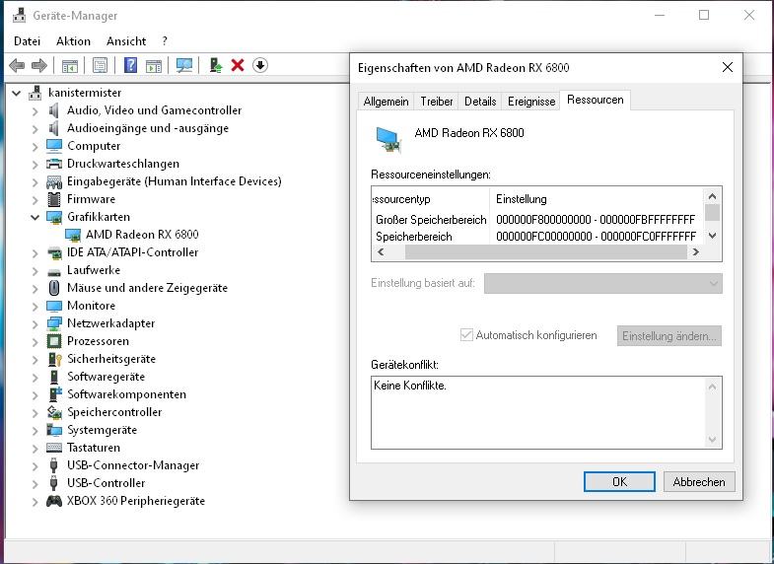The height and width of the screenshot is (564, 774).
Task: Expand the Audio, Video und Gamecontroller category
Action: coord(35,111)
